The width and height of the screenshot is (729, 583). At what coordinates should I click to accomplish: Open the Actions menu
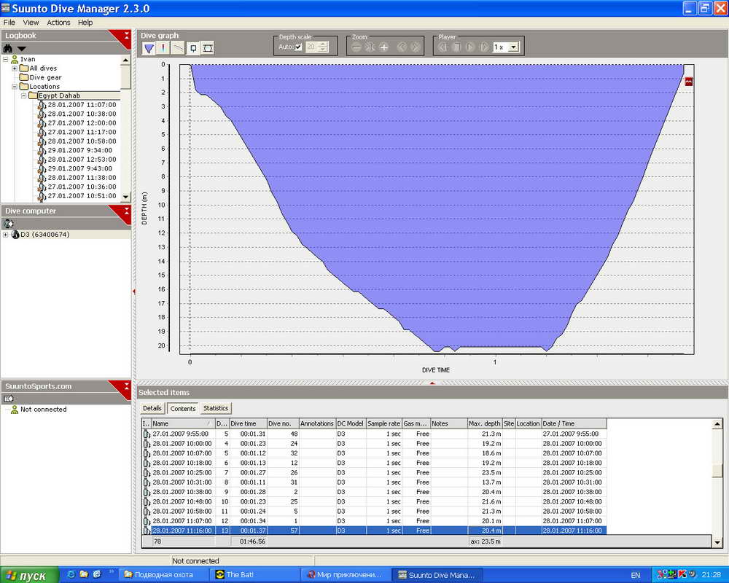pyautogui.click(x=58, y=23)
